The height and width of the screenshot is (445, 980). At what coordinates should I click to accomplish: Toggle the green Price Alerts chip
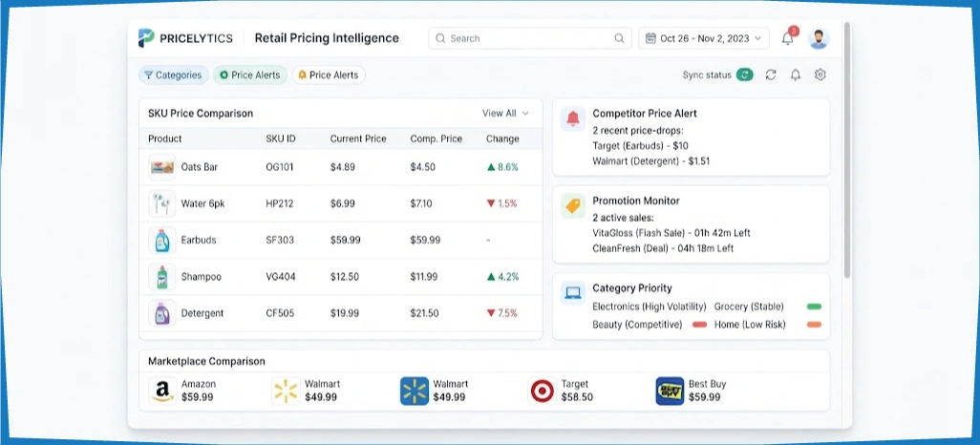coord(250,75)
